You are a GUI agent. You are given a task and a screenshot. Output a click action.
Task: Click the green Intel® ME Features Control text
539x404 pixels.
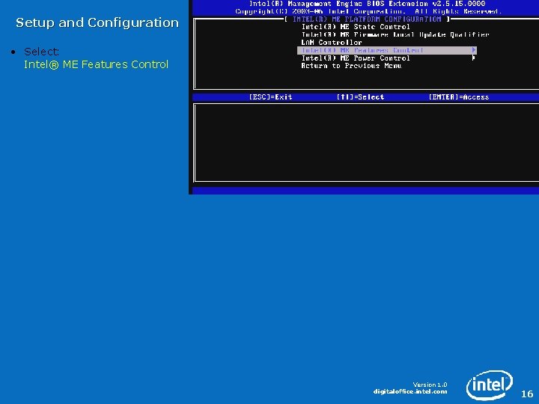pyautogui.click(x=96, y=64)
